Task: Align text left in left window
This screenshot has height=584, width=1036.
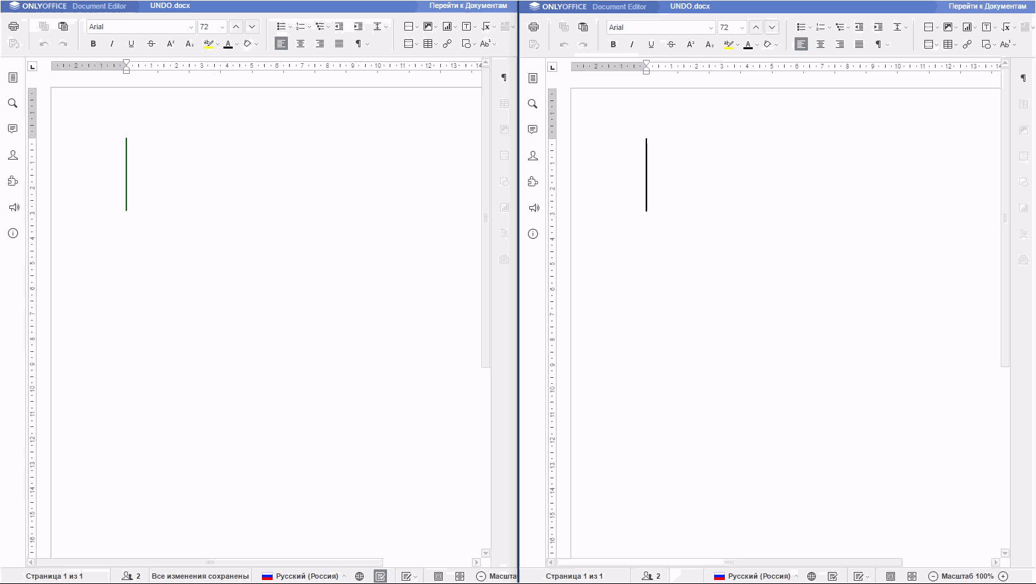Action: coord(281,44)
